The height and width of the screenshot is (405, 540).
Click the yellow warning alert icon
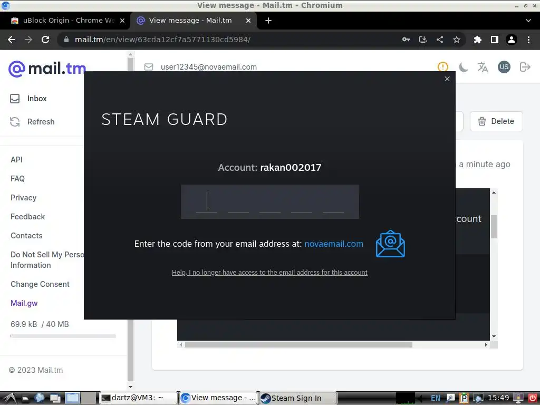click(442, 67)
